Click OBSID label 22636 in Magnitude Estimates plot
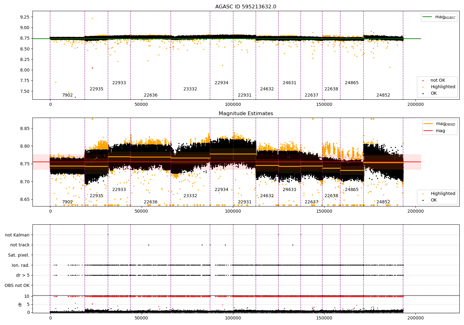 [x=151, y=202]
